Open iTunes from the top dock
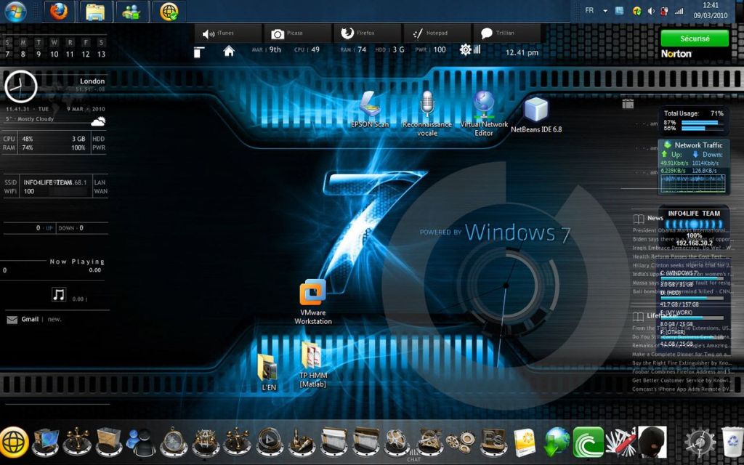This screenshot has width=744, height=465. point(225,32)
